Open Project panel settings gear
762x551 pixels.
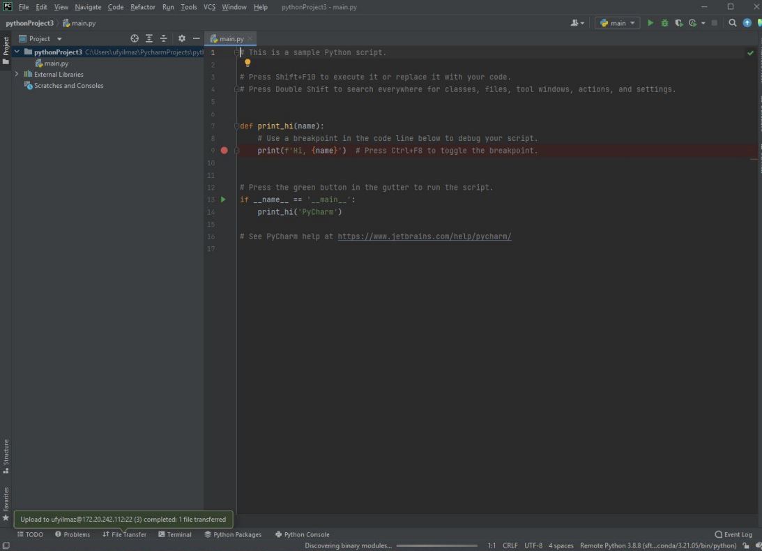point(181,38)
